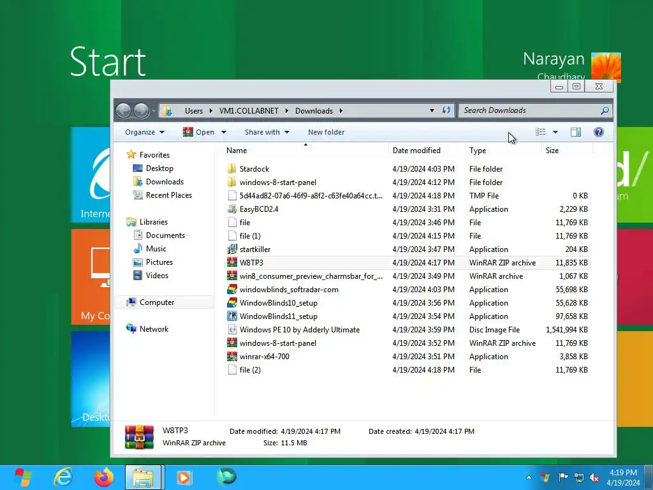This screenshot has width=653, height=490.
Task: Click the Back navigation arrow
Action: coord(123,110)
